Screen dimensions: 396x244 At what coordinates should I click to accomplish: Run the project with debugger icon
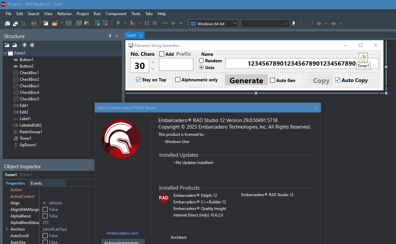pyautogui.click(x=132, y=23)
